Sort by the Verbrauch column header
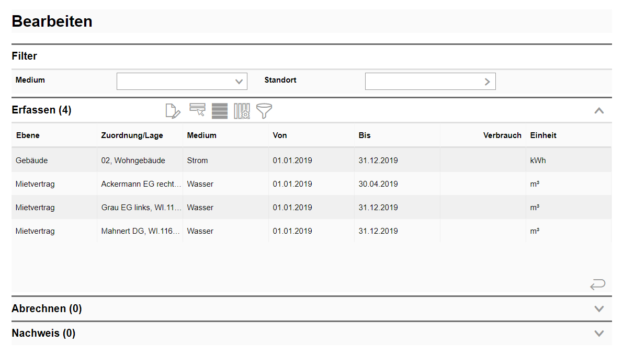 click(x=502, y=135)
